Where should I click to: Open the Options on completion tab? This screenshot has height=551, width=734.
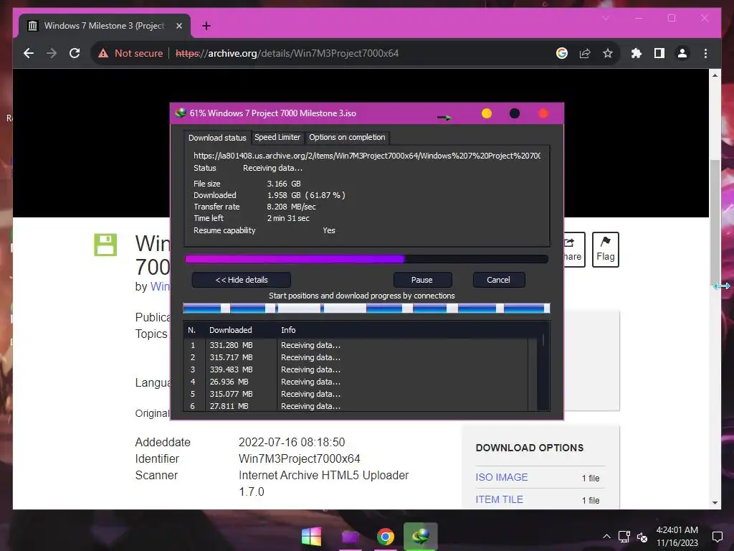point(347,137)
